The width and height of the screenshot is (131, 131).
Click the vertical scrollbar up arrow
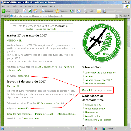coord(129,20)
